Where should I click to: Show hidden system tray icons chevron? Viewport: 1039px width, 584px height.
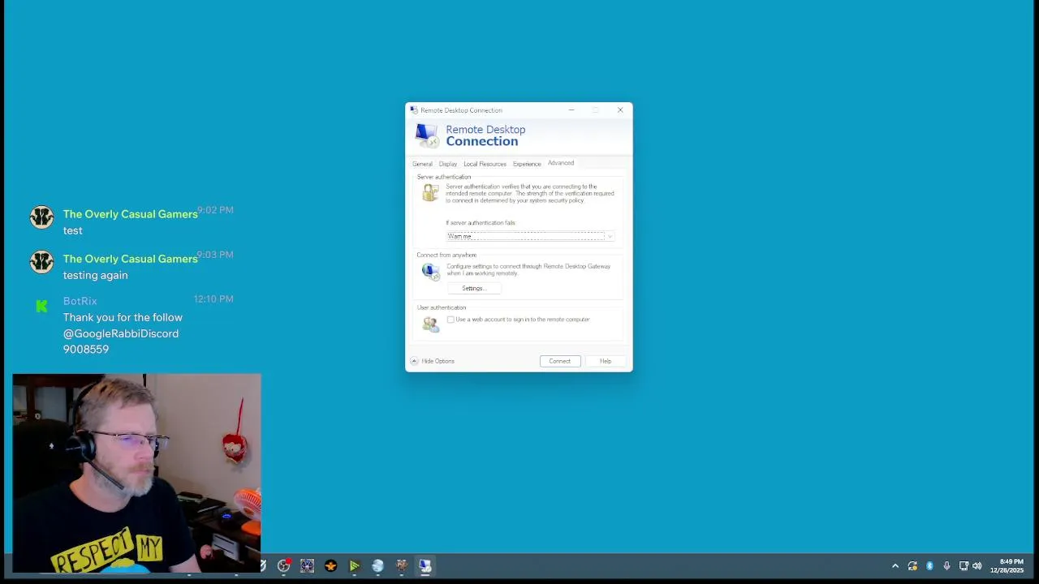[x=895, y=566]
